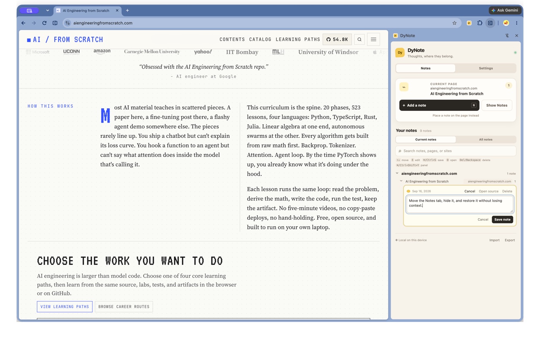Image resolution: width=540 pixels, height=337 pixels.
Task: Click the note's yellow color dot
Action: pos(408,191)
